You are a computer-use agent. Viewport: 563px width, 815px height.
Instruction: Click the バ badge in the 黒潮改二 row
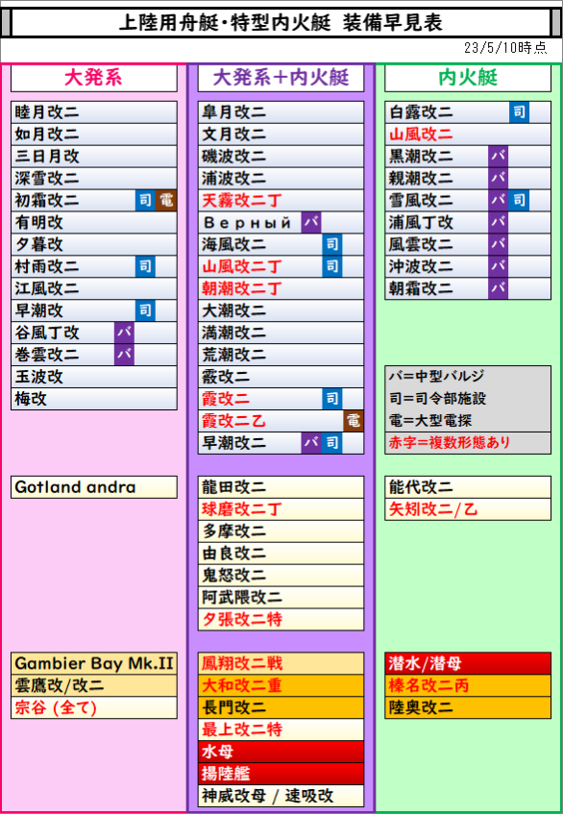tap(498, 156)
